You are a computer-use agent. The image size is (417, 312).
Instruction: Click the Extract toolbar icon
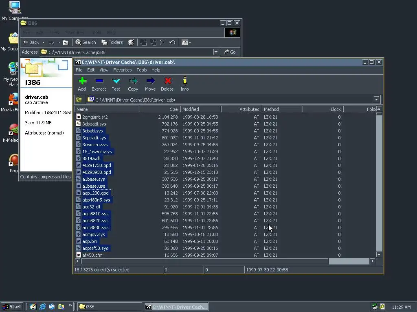coord(99,81)
